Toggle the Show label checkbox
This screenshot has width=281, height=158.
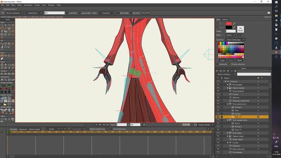click(119, 13)
